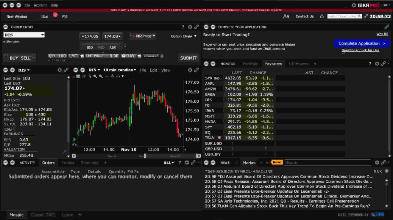The height and width of the screenshot is (220, 393).
Task: Click the Complete Application button
Action: click(361, 43)
